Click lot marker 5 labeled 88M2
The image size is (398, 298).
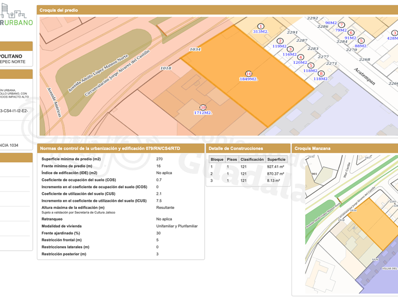pos(361,41)
